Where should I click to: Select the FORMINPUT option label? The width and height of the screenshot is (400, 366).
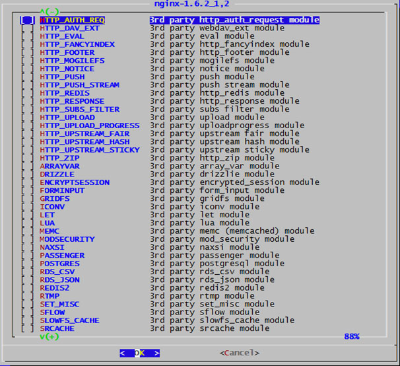[x=62, y=191]
